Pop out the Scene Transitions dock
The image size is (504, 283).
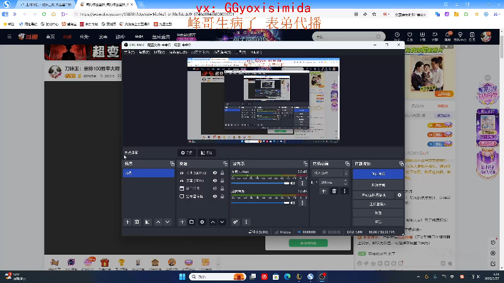pyautogui.click(x=347, y=164)
